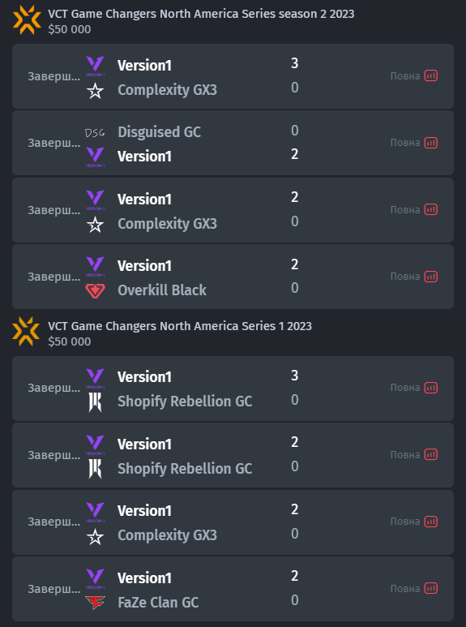Open Version1 vs Shopify Rebellion GC 2-0 match
Image resolution: width=466 pixels, height=627 pixels.
[x=233, y=455]
